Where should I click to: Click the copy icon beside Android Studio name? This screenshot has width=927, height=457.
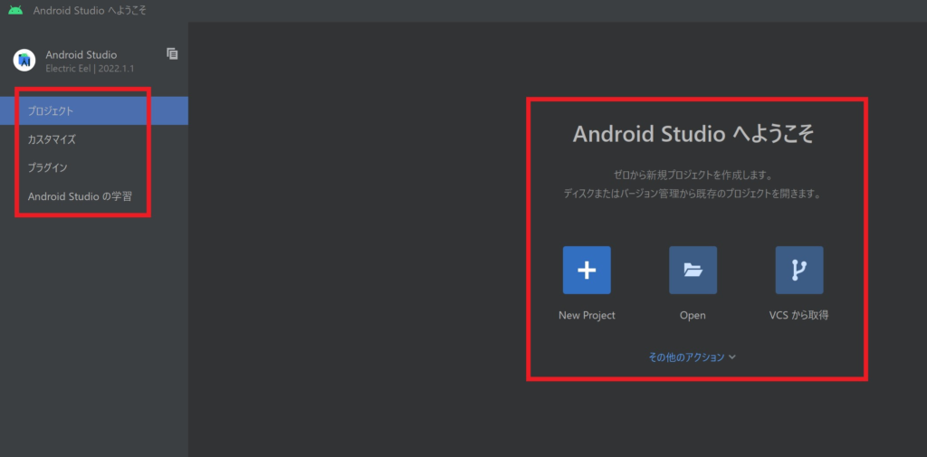(x=172, y=53)
